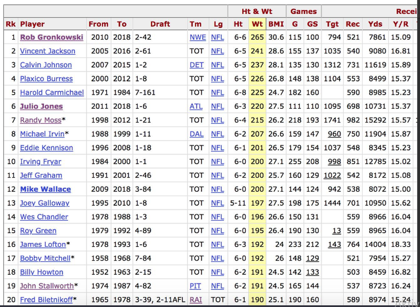Click the NWE team link
Screen dimensions: 420x307
[x=198, y=37]
